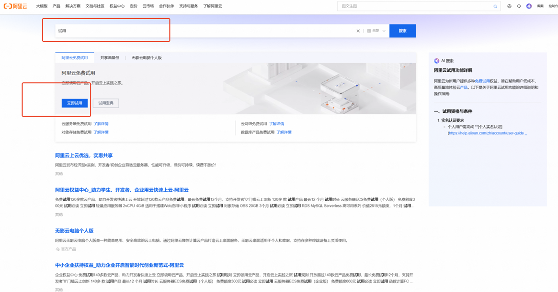The height and width of the screenshot is (292, 558).
Task: Open result 阿里云上云优选,实惠共享
Action: tap(84, 156)
